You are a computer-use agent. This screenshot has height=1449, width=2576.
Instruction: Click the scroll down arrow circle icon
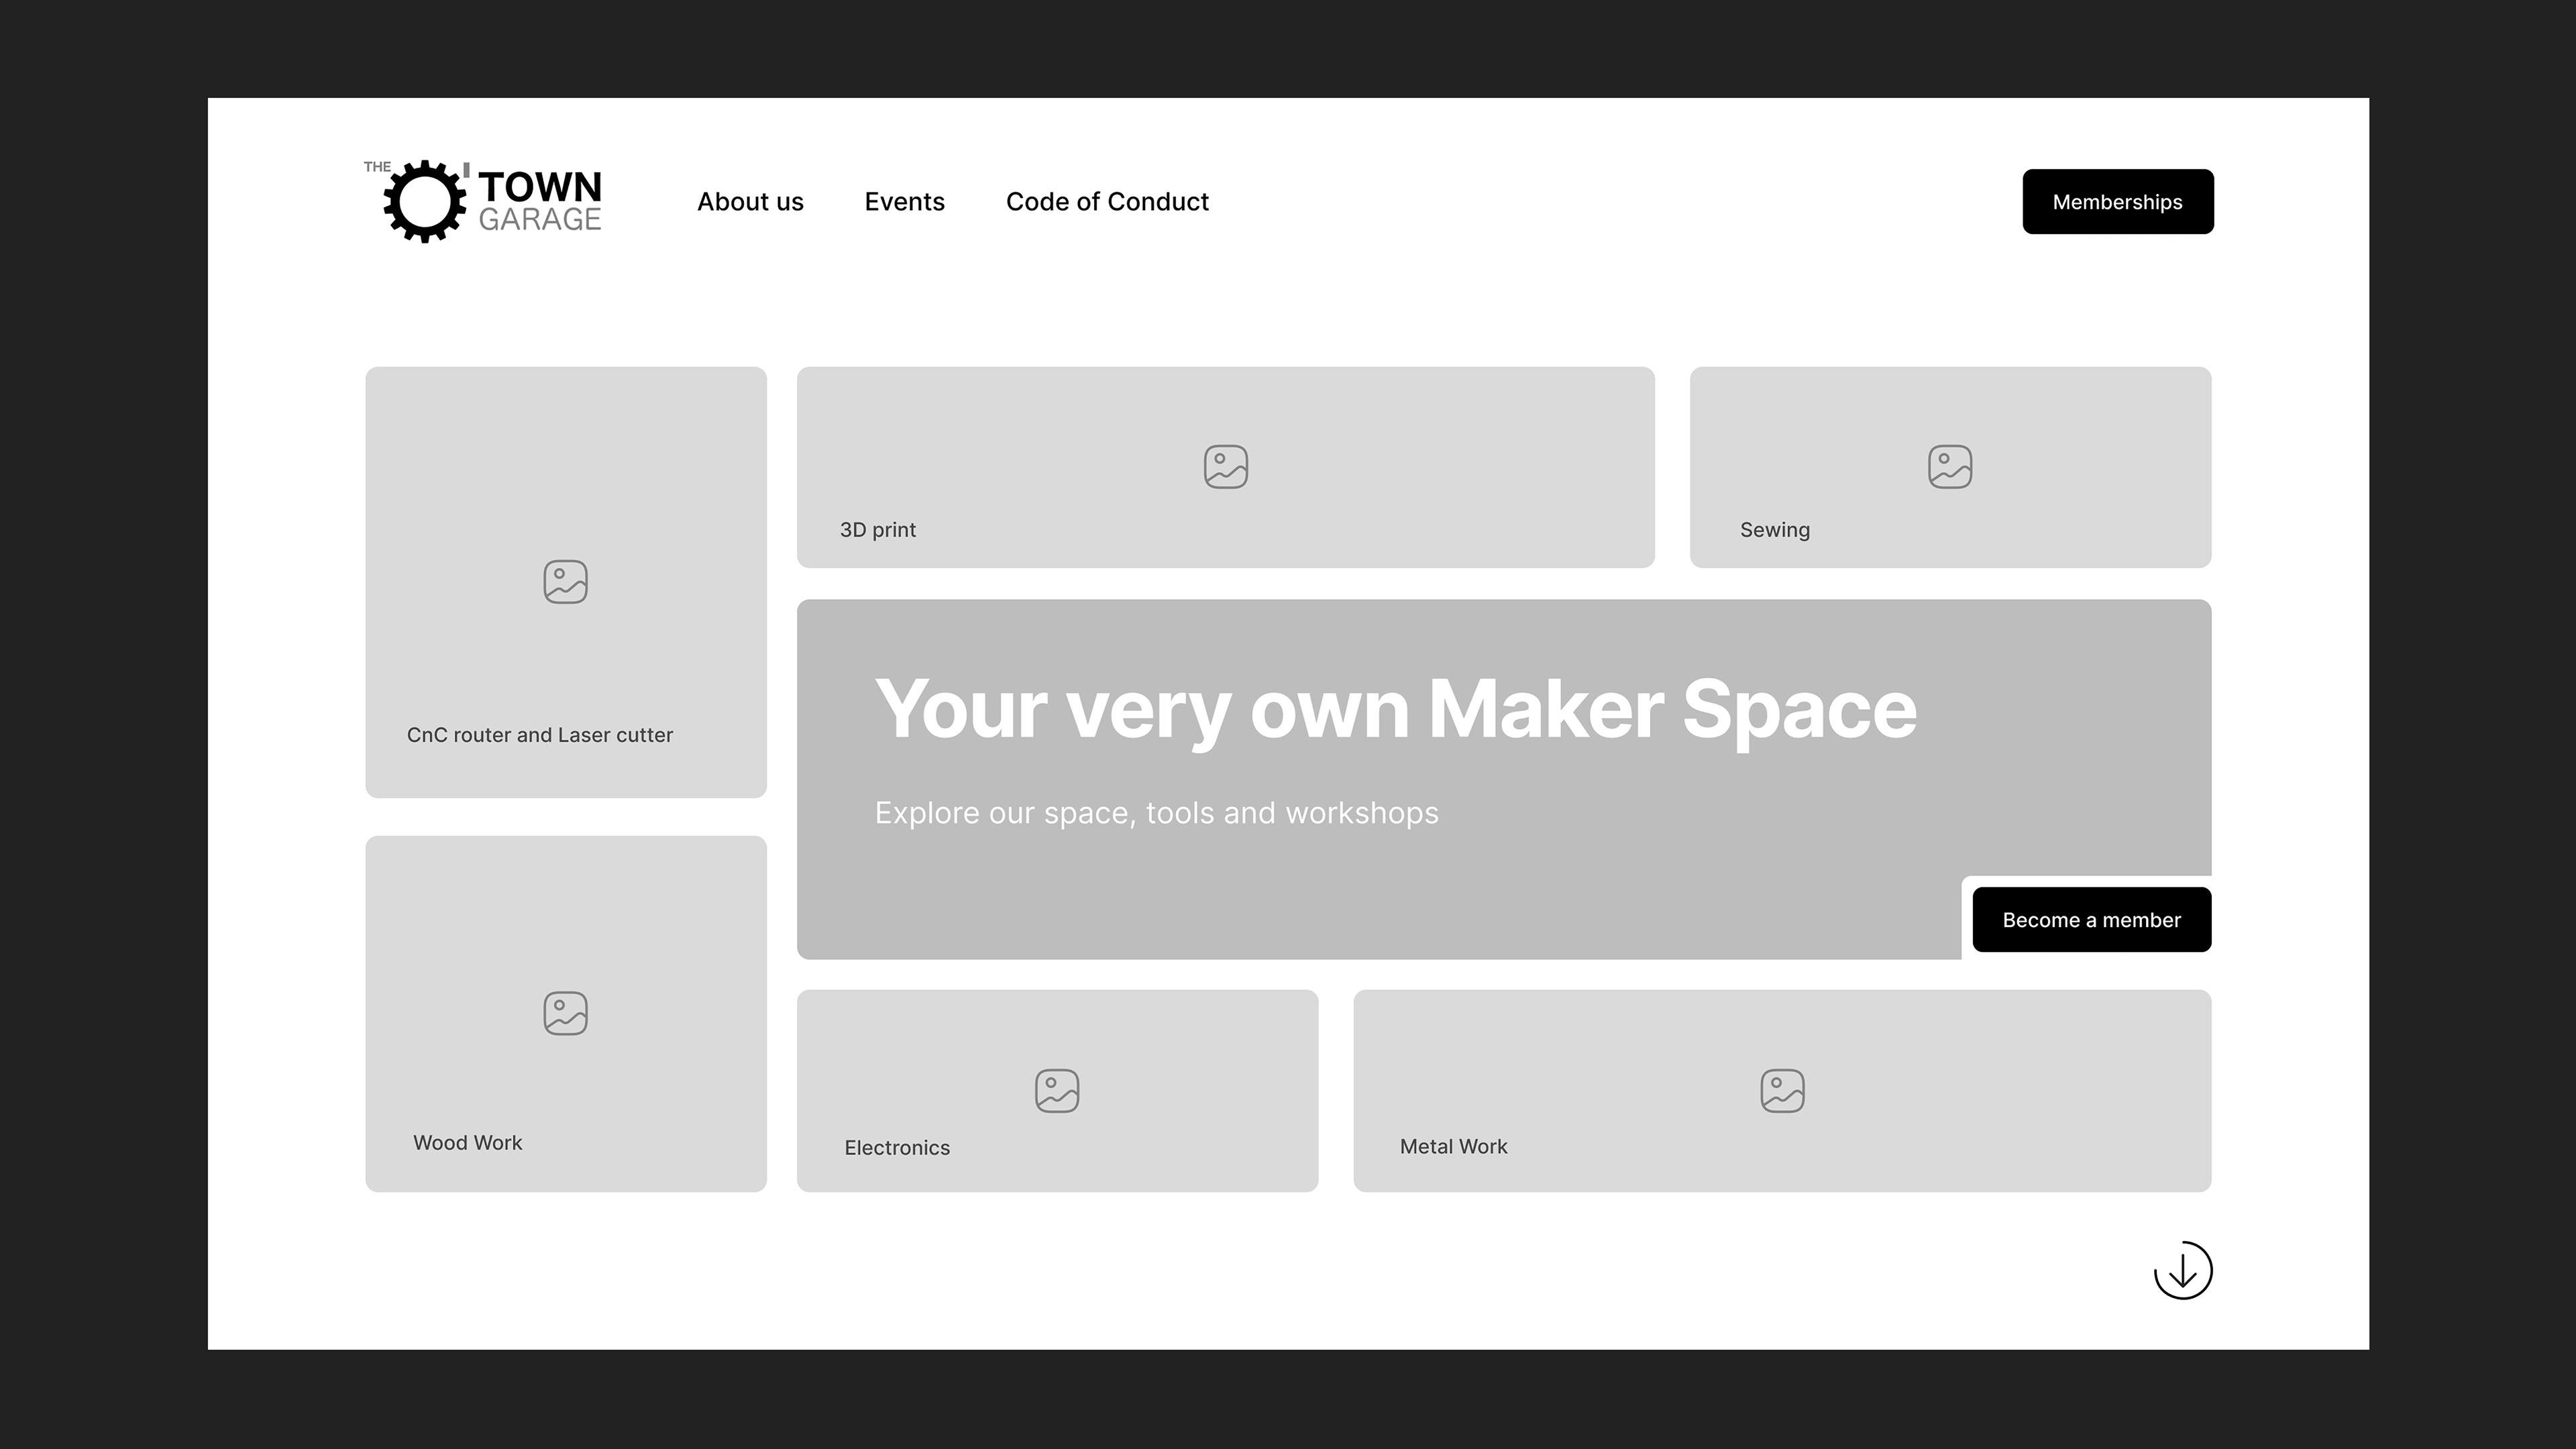[2182, 1270]
